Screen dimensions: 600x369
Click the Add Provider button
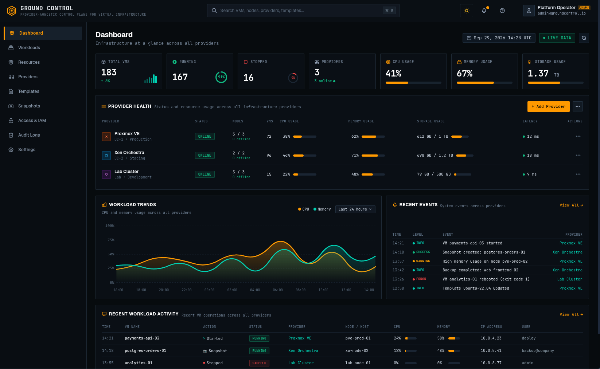[x=548, y=106]
